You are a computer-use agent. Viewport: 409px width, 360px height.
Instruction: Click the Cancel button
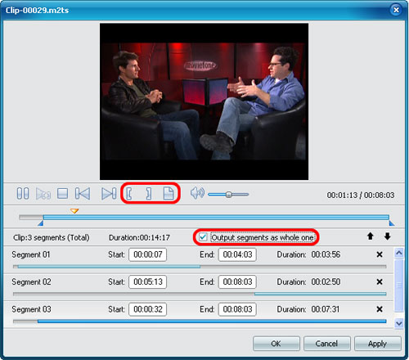[326, 344]
